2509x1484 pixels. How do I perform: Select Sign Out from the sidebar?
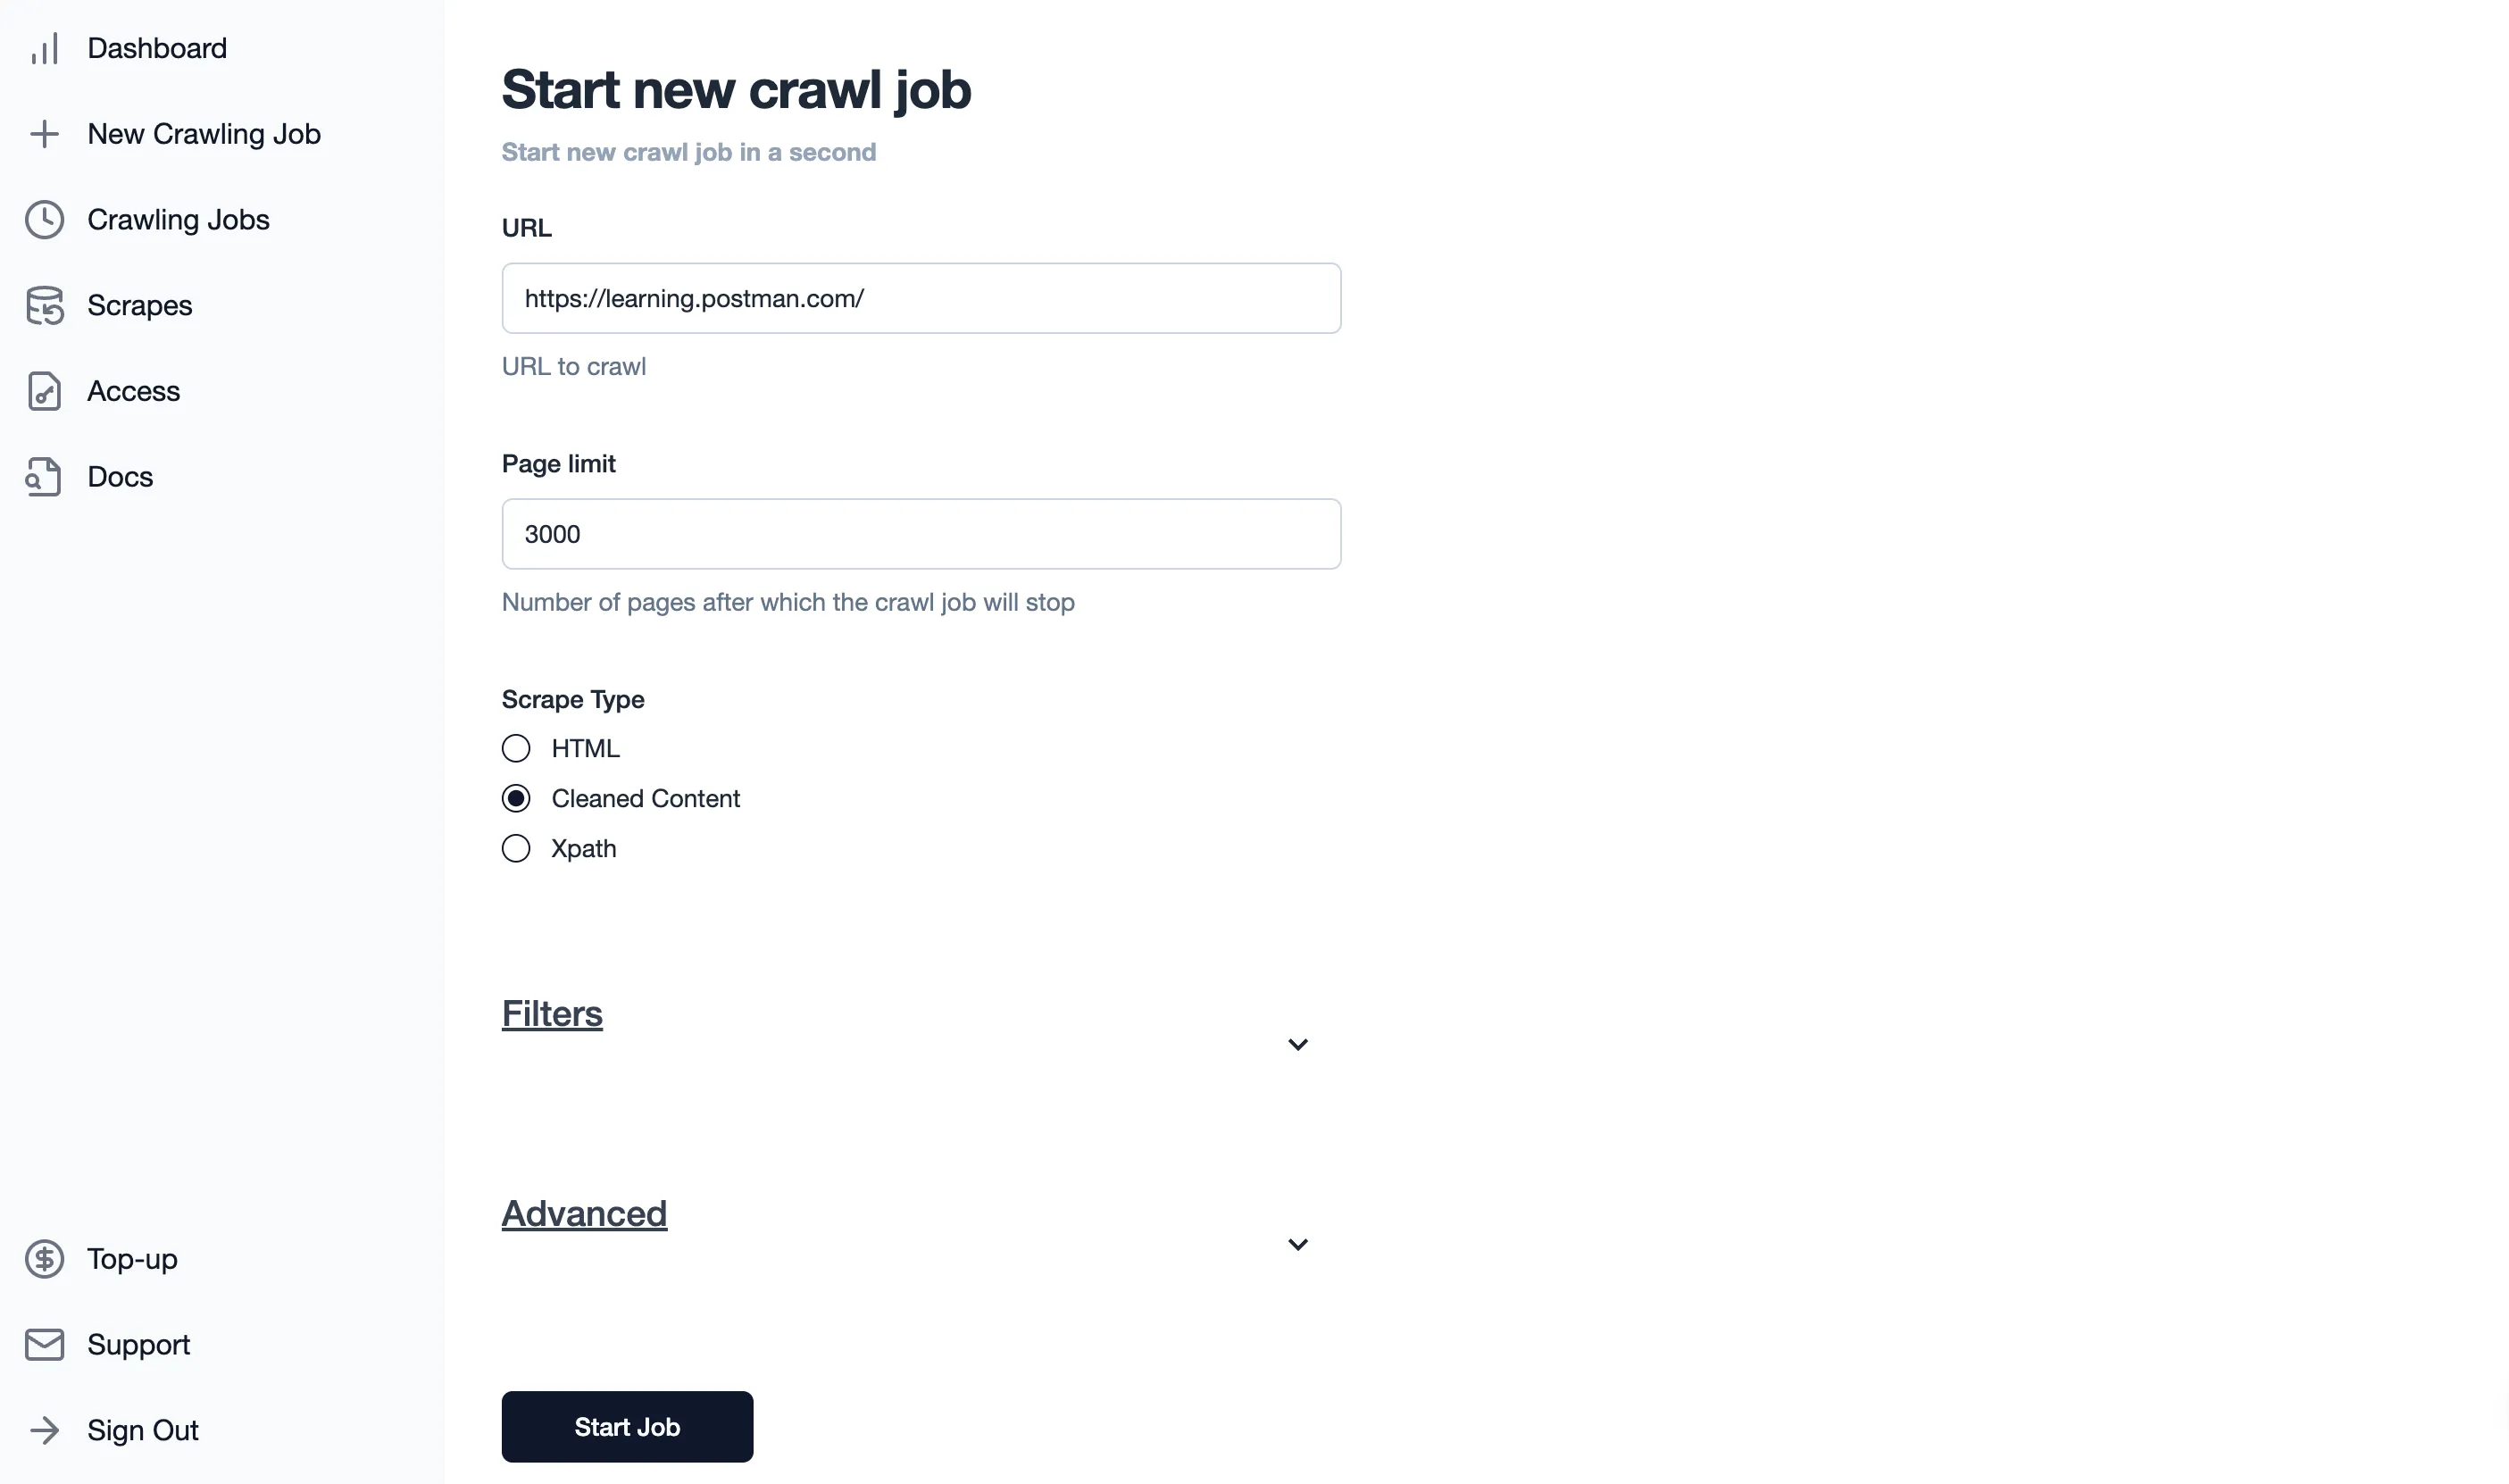142,1430
